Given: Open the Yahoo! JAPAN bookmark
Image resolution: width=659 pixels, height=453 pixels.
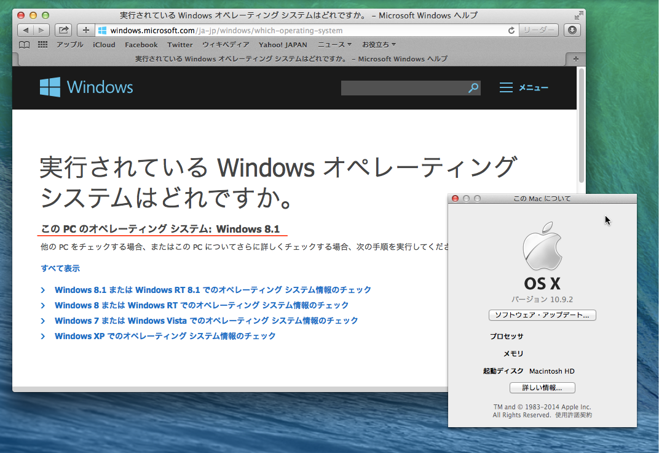Looking at the screenshot, I should pyautogui.click(x=283, y=44).
